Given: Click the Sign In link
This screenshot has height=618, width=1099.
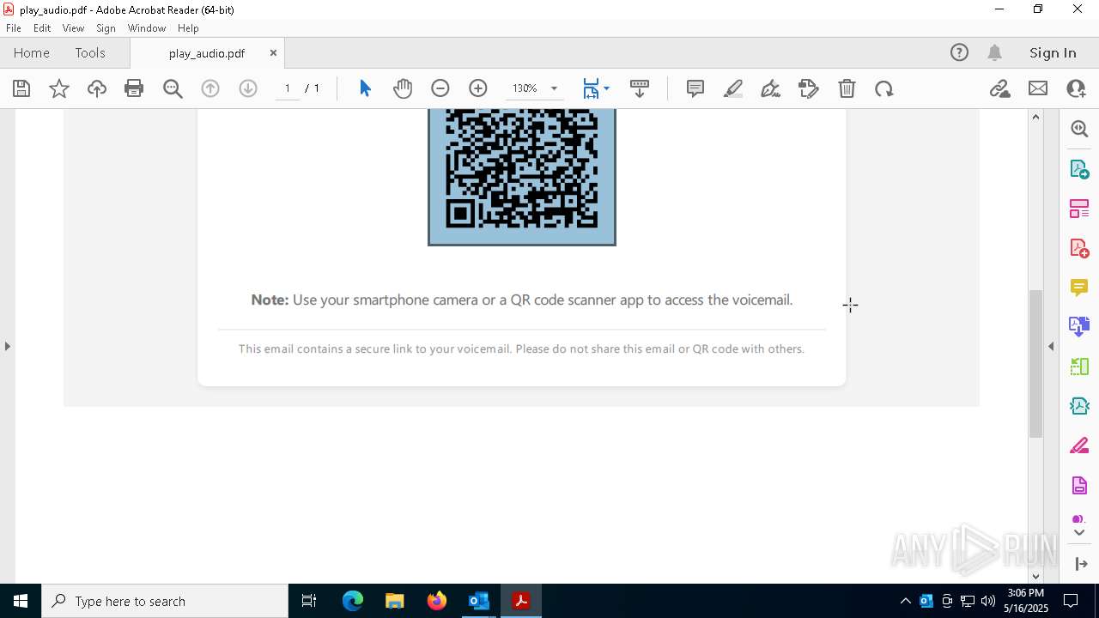Looking at the screenshot, I should click(1053, 52).
